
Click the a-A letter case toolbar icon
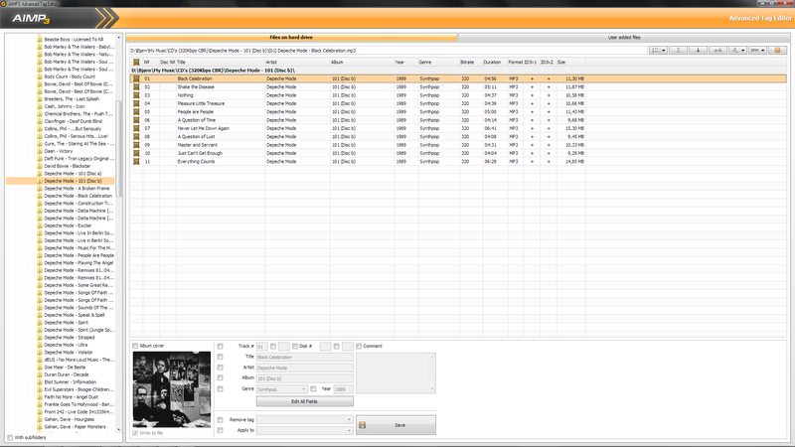click(x=718, y=50)
